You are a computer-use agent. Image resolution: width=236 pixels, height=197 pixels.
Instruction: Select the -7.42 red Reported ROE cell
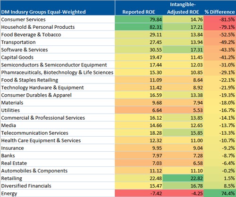click(x=139, y=193)
